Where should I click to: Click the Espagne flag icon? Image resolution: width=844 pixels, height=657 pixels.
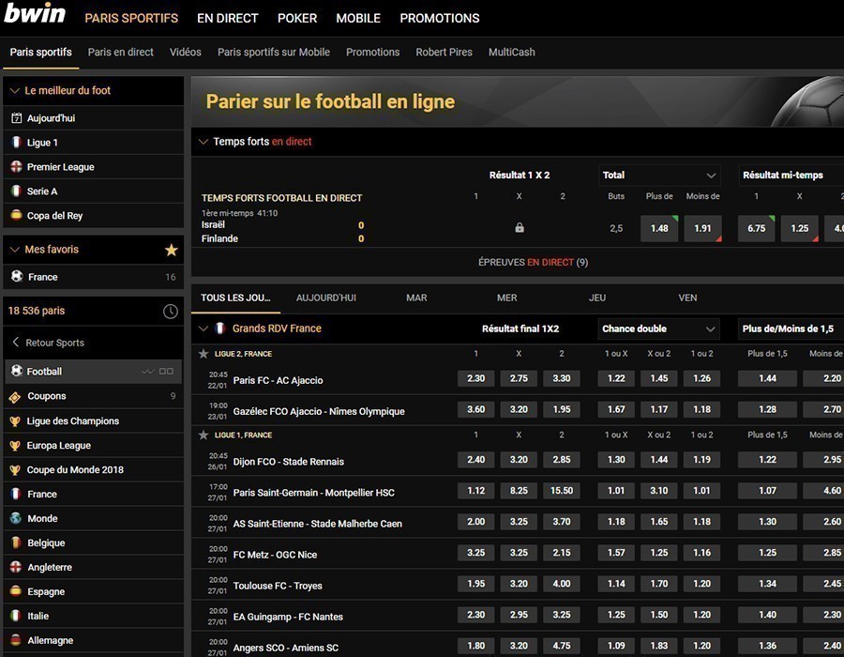(16, 590)
